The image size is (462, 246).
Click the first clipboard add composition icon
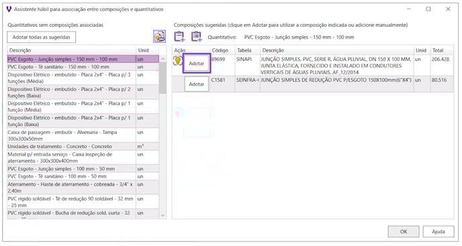(x=179, y=36)
